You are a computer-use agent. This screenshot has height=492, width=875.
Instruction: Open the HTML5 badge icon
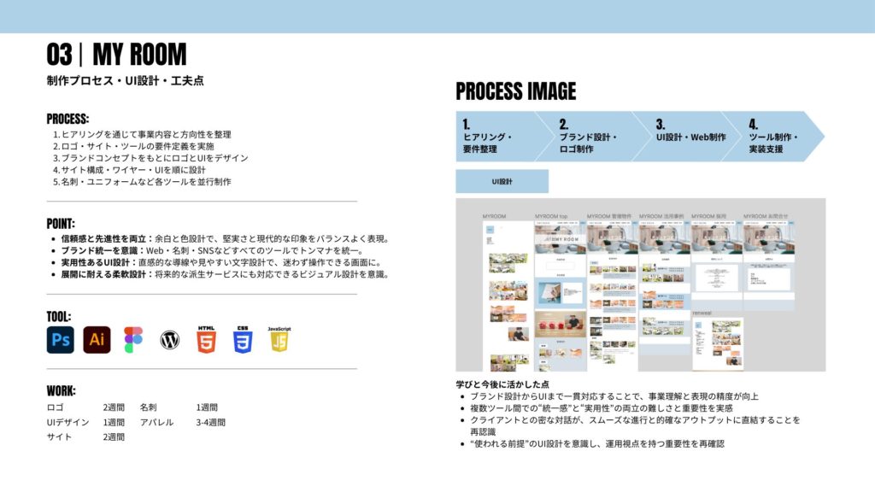(207, 340)
